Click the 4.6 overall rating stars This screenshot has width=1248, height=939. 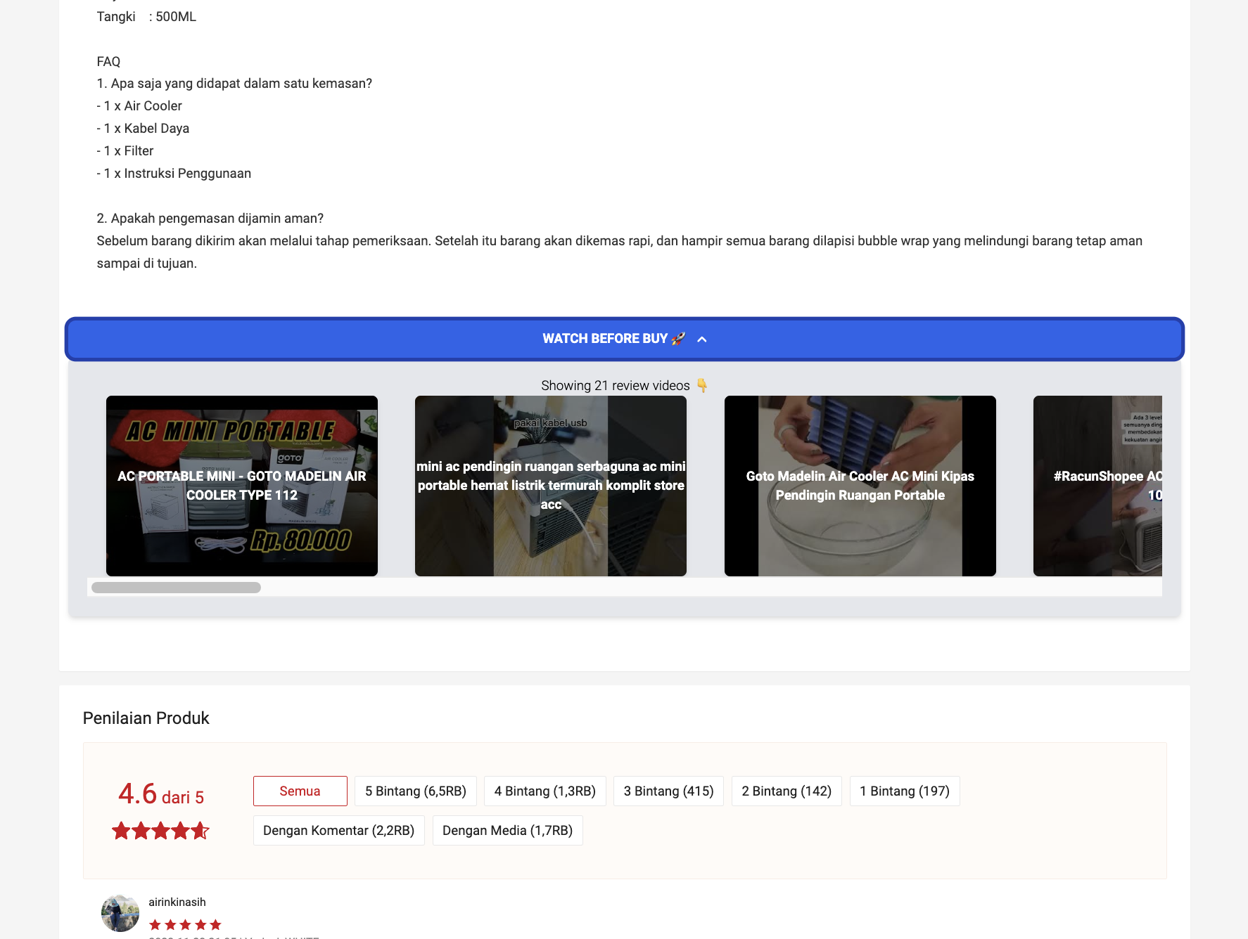point(160,831)
